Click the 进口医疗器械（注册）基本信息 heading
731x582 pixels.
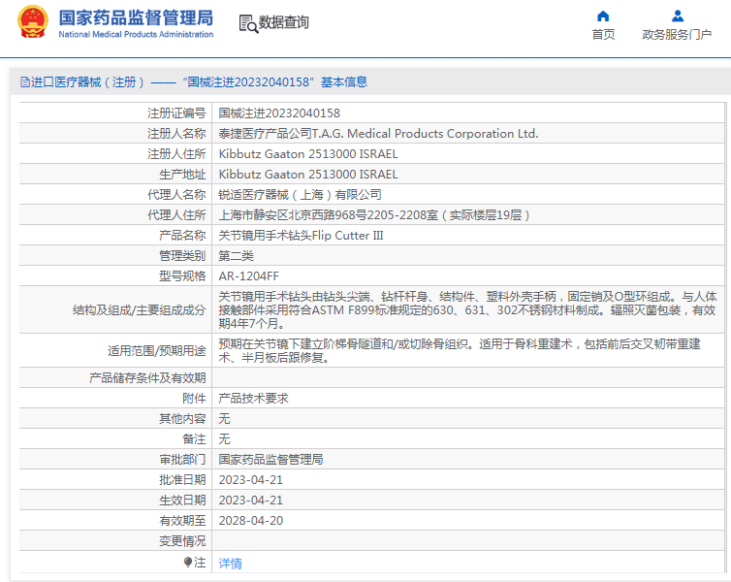[x=195, y=82]
